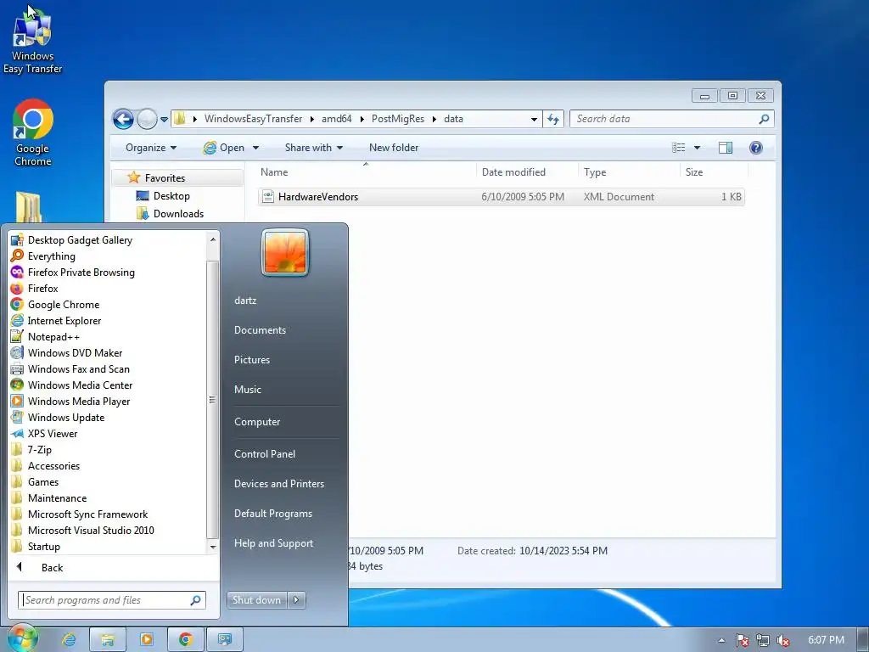Image resolution: width=869 pixels, height=652 pixels.
Task: Open Firefox Private Browsing entry
Action: coord(81,273)
